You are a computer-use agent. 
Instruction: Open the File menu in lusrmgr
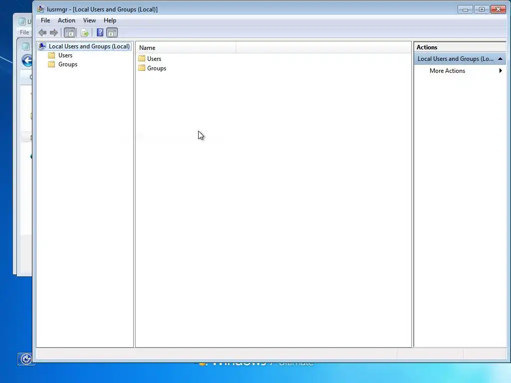45,20
